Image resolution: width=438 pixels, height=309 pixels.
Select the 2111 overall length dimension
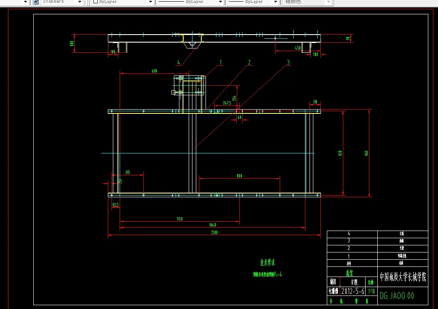(x=214, y=232)
